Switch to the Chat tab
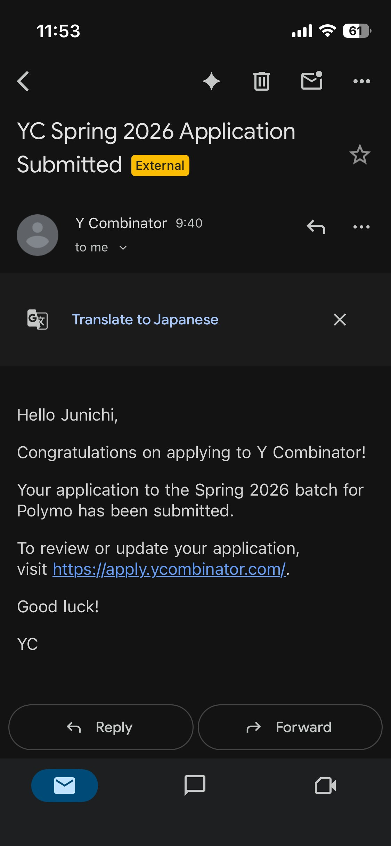Screen dimensions: 391x846 click(x=195, y=785)
